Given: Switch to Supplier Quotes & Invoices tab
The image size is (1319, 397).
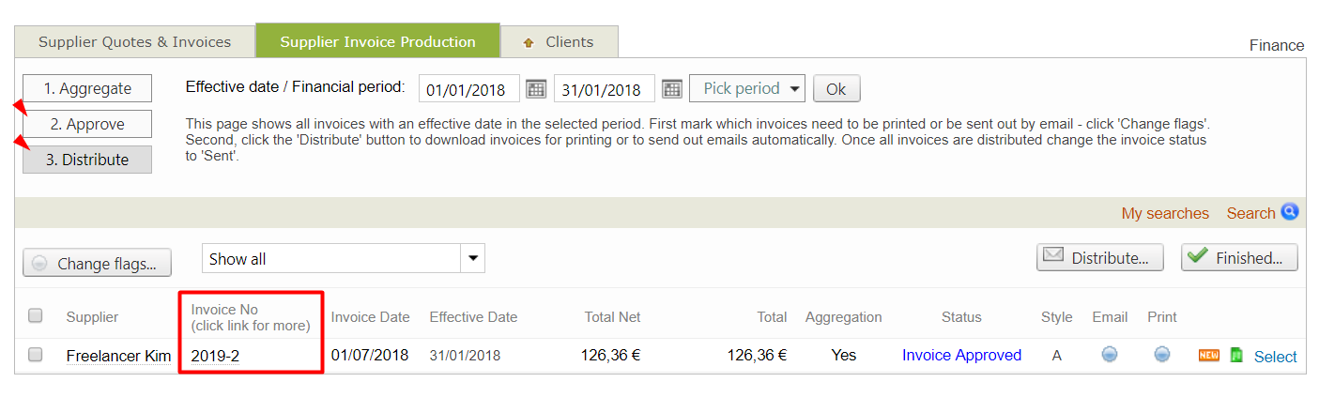Looking at the screenshot, I should click(134, 42).
